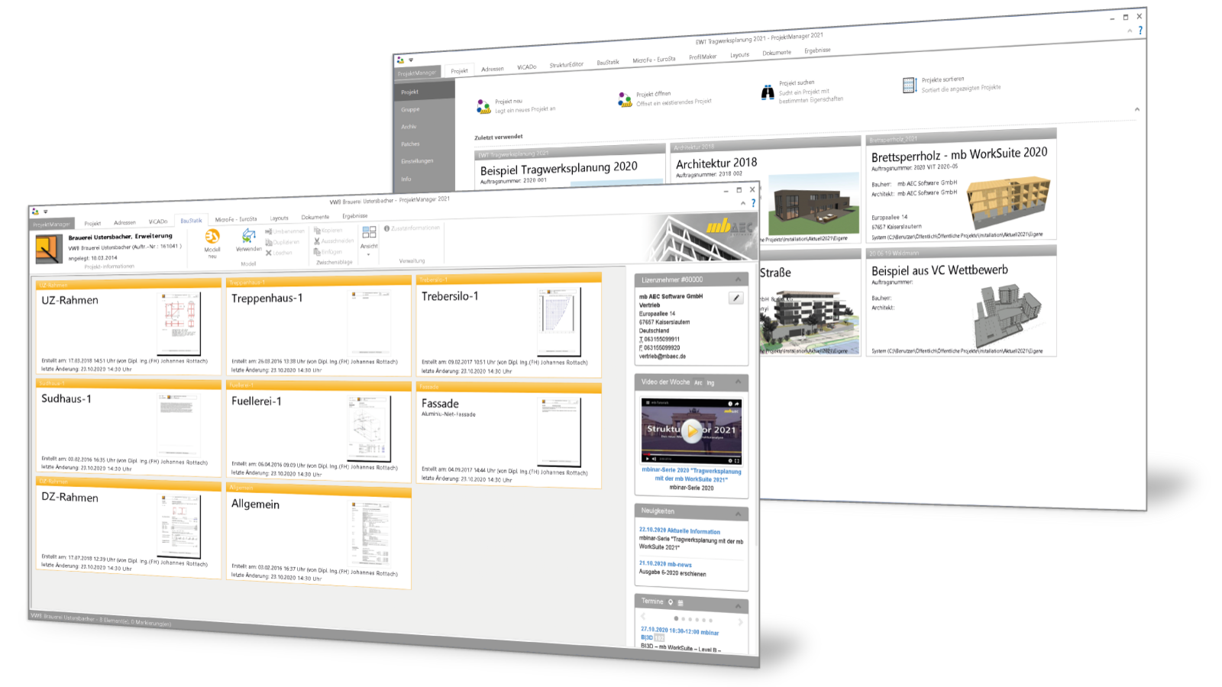Open the 22.10.2020 Aktuelle Information link

pos(680,531)
